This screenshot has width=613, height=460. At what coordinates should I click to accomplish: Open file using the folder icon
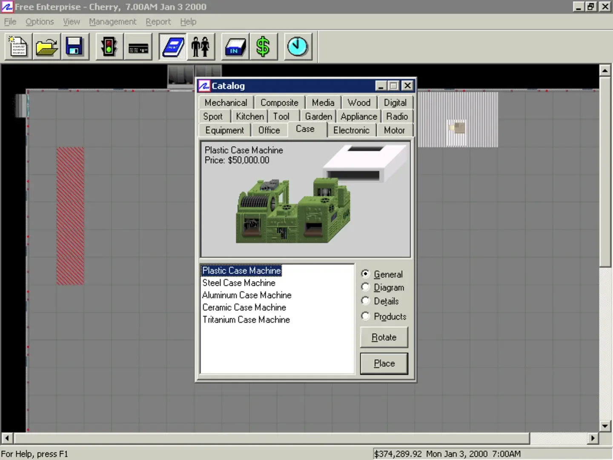pyautogui.click(x=46, y=46)
